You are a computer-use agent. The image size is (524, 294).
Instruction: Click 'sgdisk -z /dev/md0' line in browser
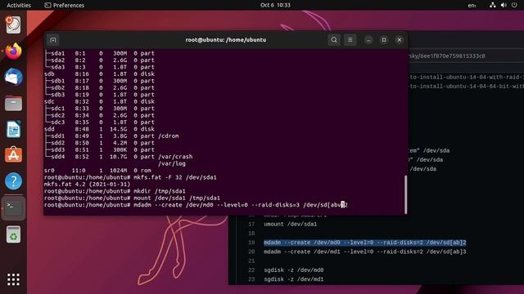[293, 270]
